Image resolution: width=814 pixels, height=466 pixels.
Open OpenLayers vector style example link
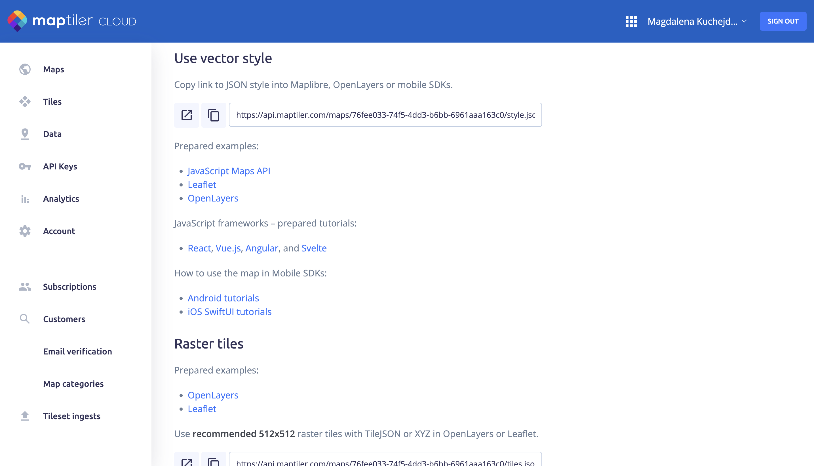[x=213, y=198]
